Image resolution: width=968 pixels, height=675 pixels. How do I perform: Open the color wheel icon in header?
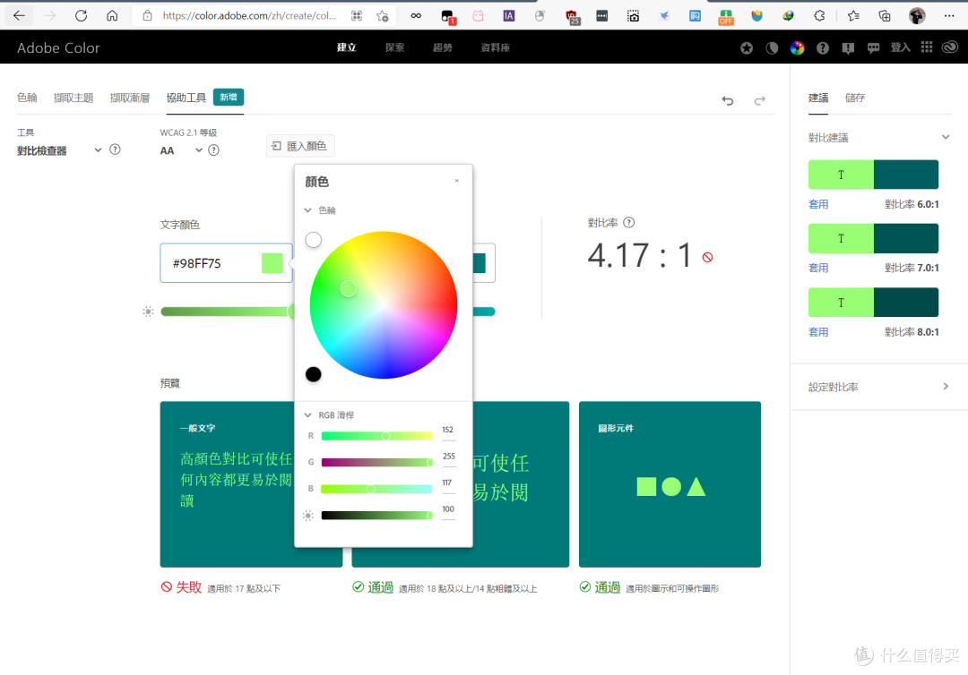pyautogui.click(x=797, y=47)
